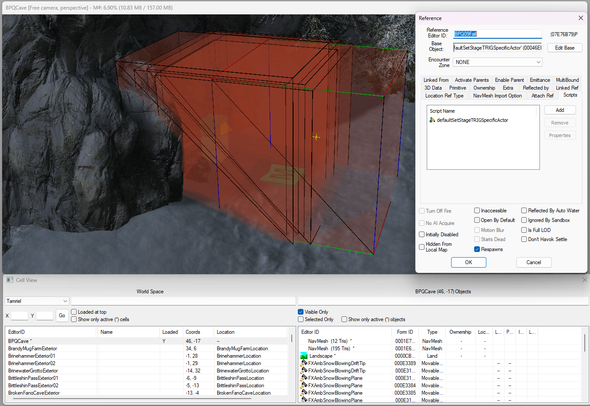Screen dimensions: 590x406
Task: Switch to the Linked From tab
Action: (x=436, y=80)
